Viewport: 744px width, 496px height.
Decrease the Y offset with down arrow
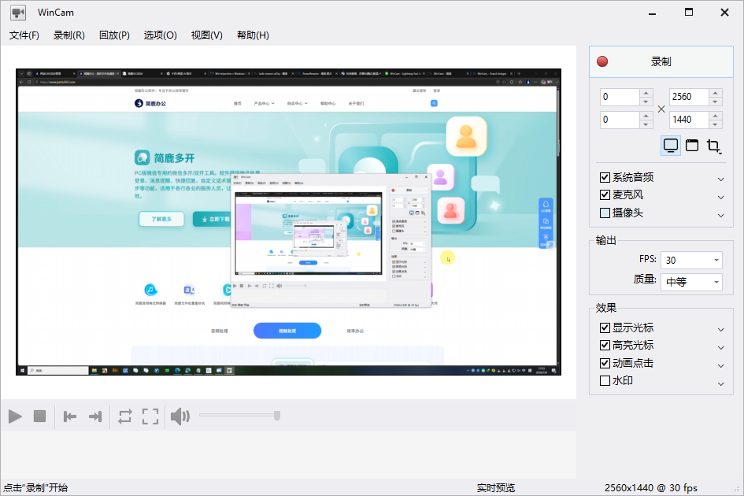coord(646,124)
